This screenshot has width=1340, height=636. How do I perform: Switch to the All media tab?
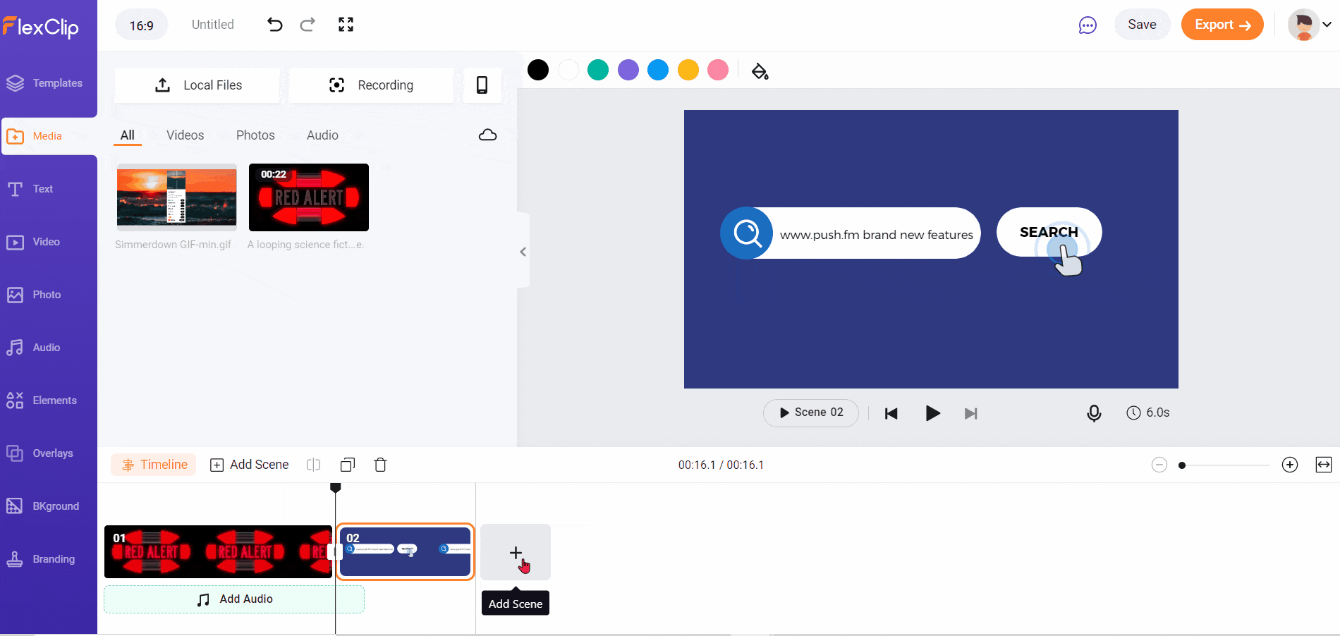click(128, 135)
